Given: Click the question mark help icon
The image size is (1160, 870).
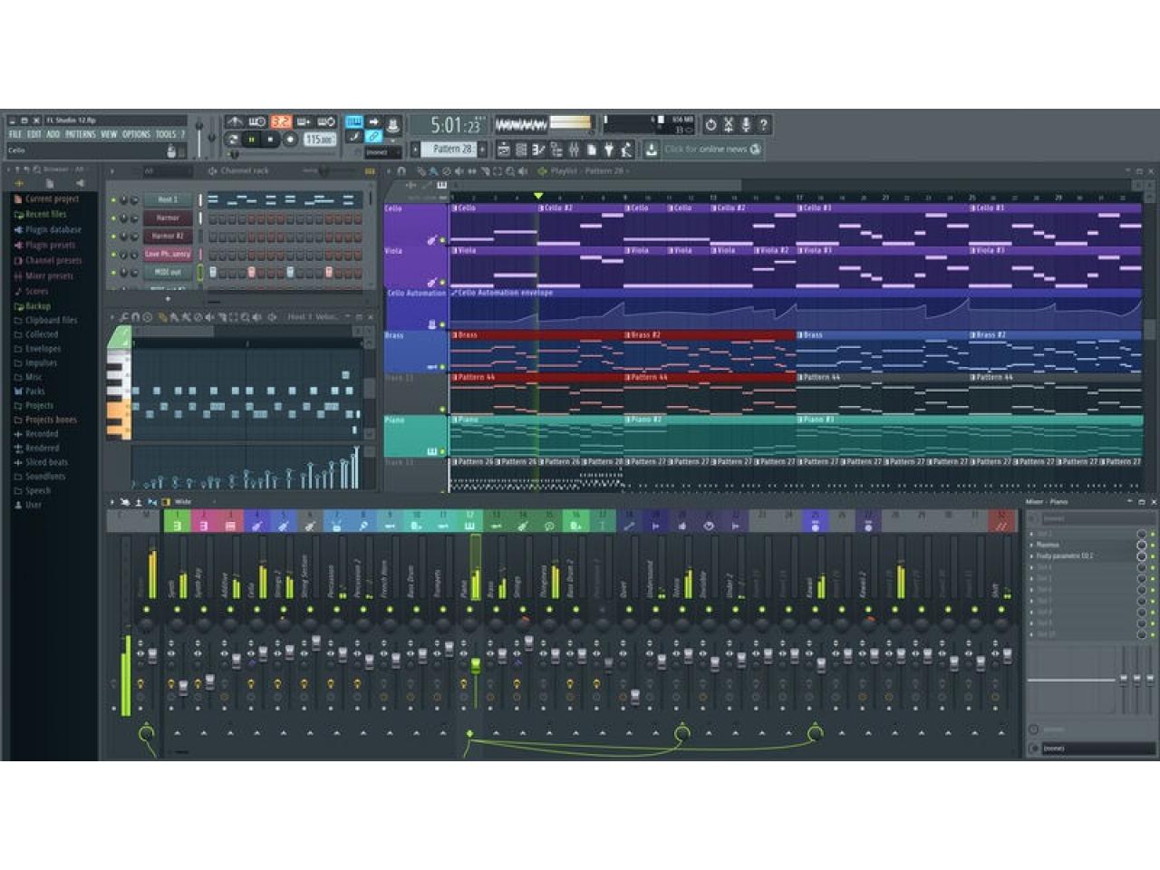Looking at the screenshot, I should click(763, 124).
